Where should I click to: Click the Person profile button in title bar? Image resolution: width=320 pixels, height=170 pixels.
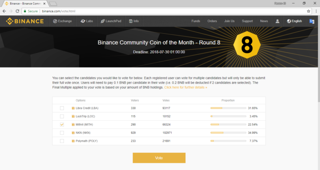[280, 3]
